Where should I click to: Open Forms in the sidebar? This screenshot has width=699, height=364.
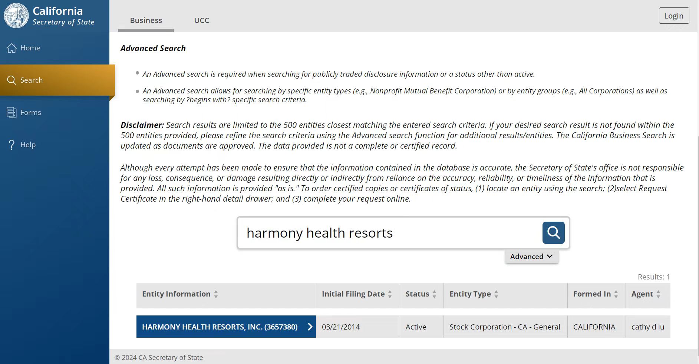point(55,112)
